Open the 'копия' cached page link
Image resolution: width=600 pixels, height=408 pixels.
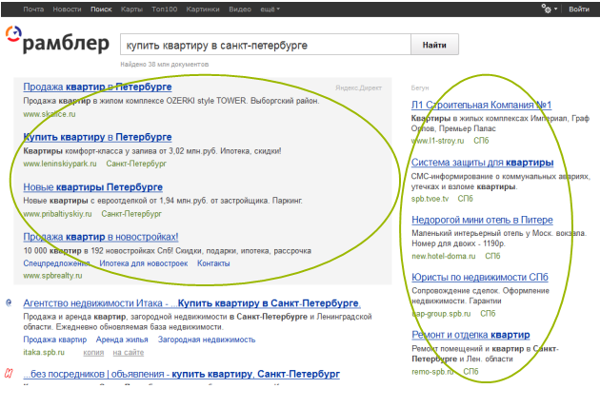93,352
